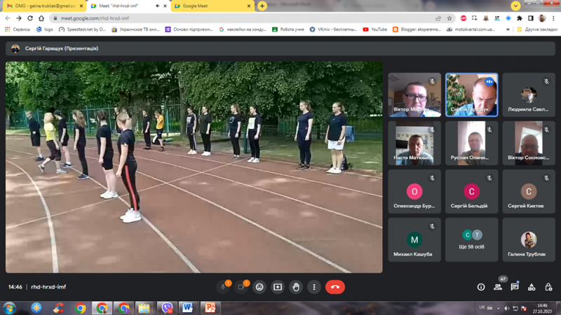The width and height of the screenshot is (561, 315).
Task: Reload the current page
Action: pos(30,18)
